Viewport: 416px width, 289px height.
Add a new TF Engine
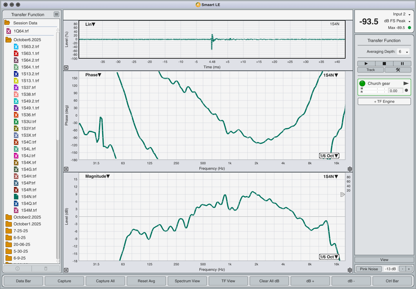384,101
